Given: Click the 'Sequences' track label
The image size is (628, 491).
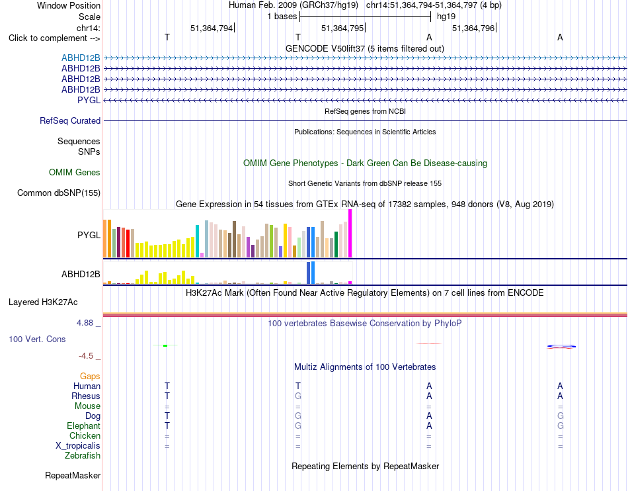Looking at the screenshot, I should pyautogui.click(x=79, y=141).
